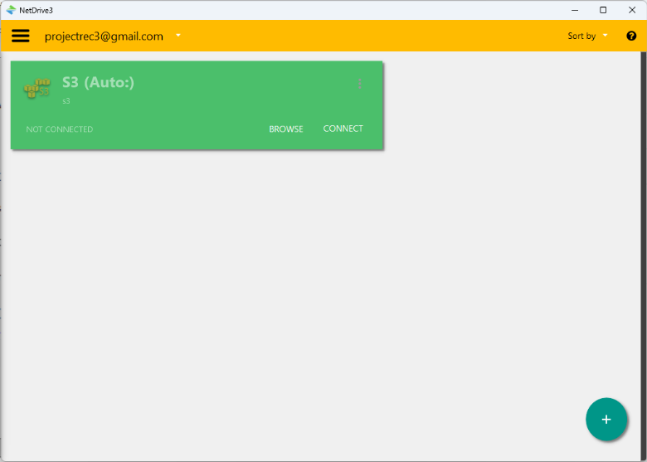The height and width of the screenshot is (462, 647).
Task: Open the Sort by dropdown
Action: coord(587,36)
